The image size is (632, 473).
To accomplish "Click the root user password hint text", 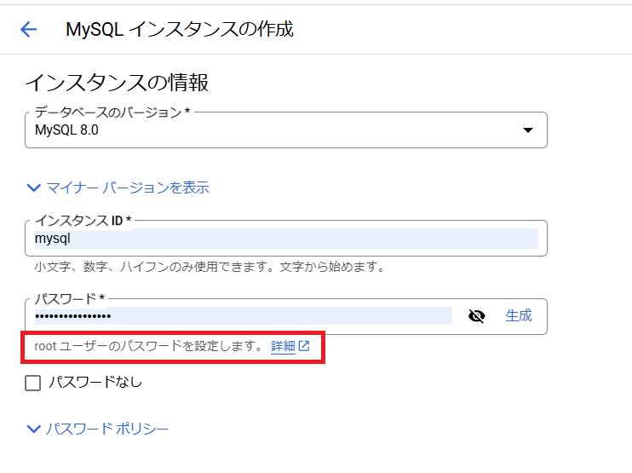I will coord(148,346).
